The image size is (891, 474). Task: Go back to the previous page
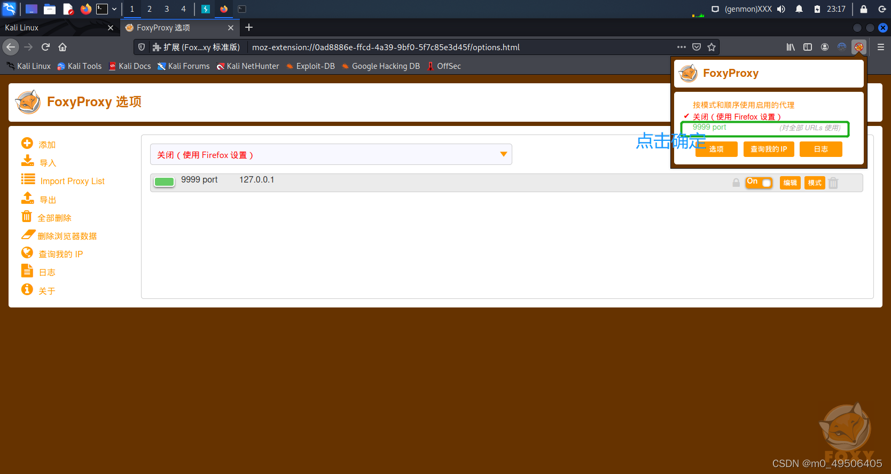point(11,47)
